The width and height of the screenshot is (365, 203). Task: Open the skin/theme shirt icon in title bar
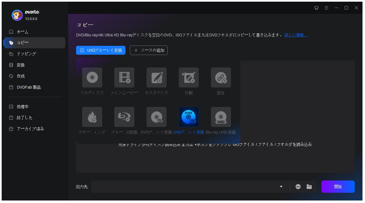(316, 8)
